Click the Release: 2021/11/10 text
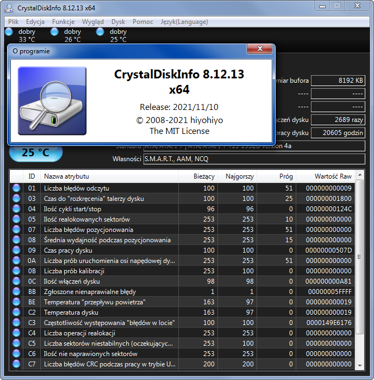Screen dimensions: 374x380 pos(179,107)
